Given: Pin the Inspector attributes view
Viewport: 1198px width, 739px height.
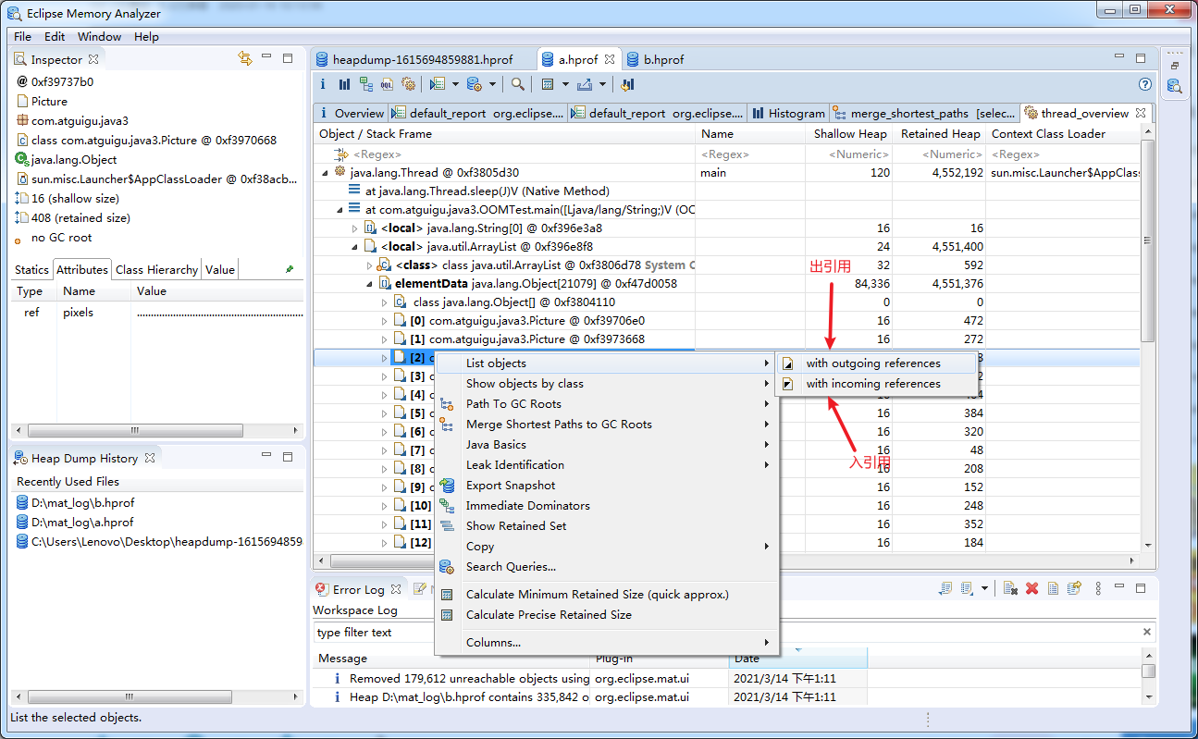Looking at the screenshot, I should click(x=290, y=269).
